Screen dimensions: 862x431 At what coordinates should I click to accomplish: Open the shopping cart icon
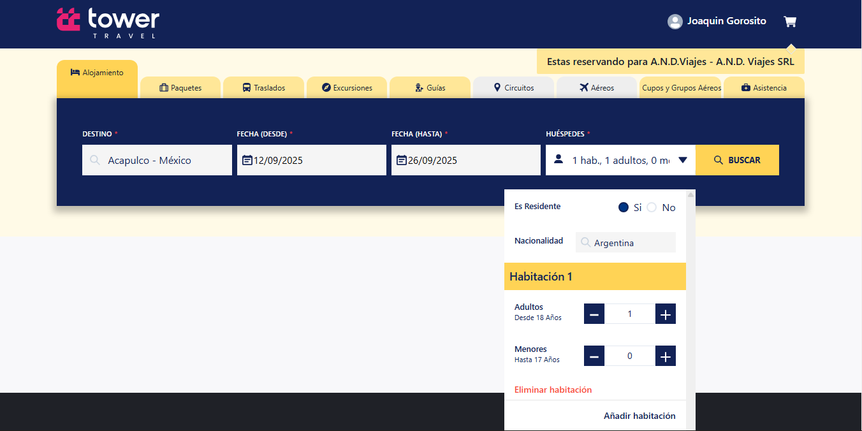click(x=790, y=22)
